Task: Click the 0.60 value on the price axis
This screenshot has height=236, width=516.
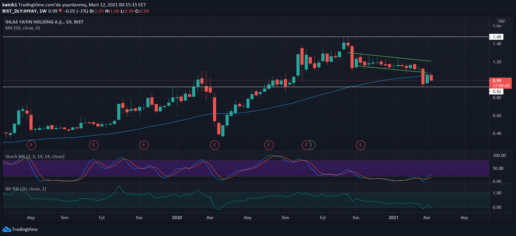Action: click(x=498, y=116)
